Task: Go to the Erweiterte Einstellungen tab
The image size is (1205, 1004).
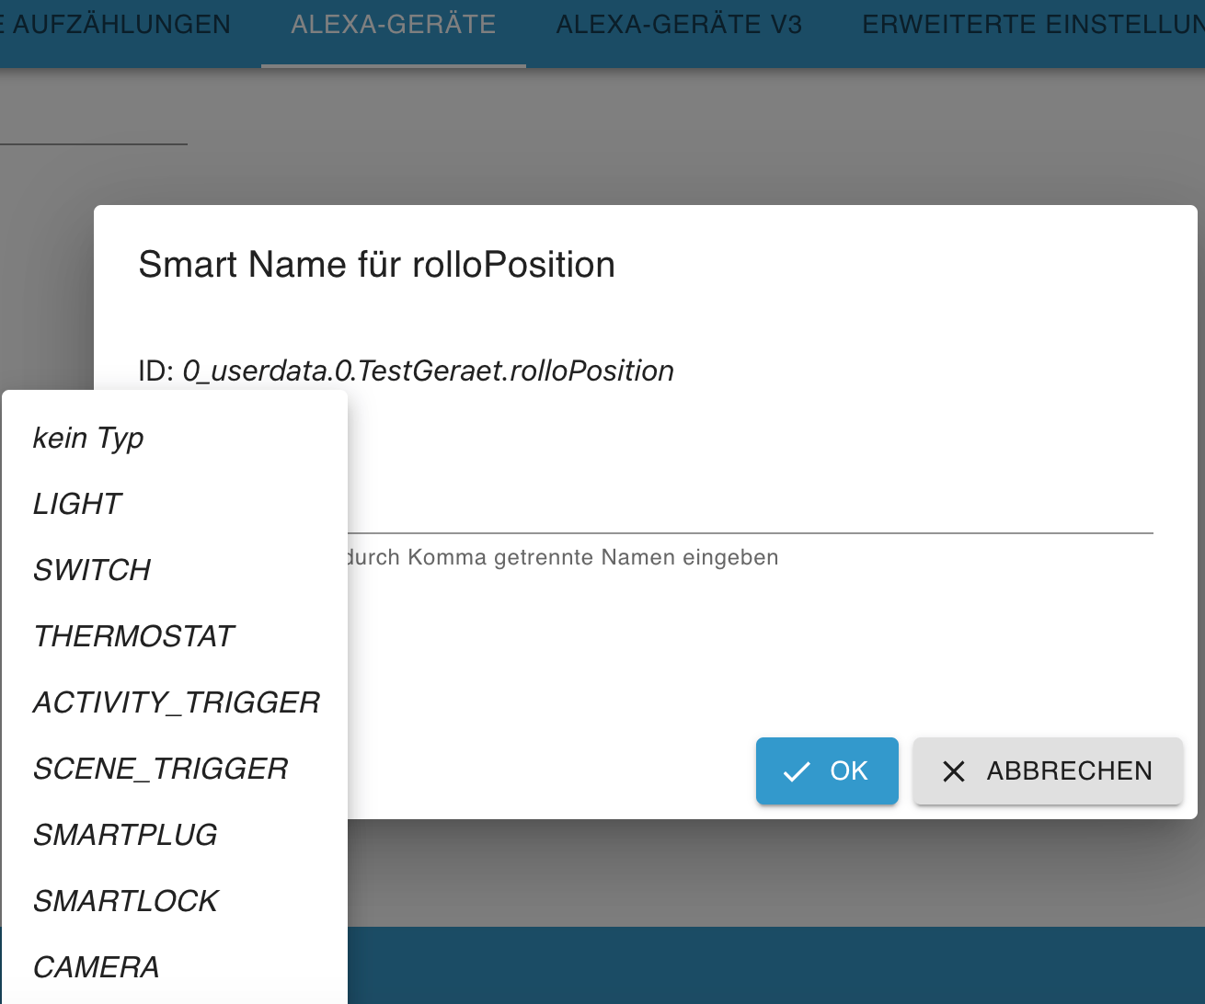Action: [x=1032, y=25]
